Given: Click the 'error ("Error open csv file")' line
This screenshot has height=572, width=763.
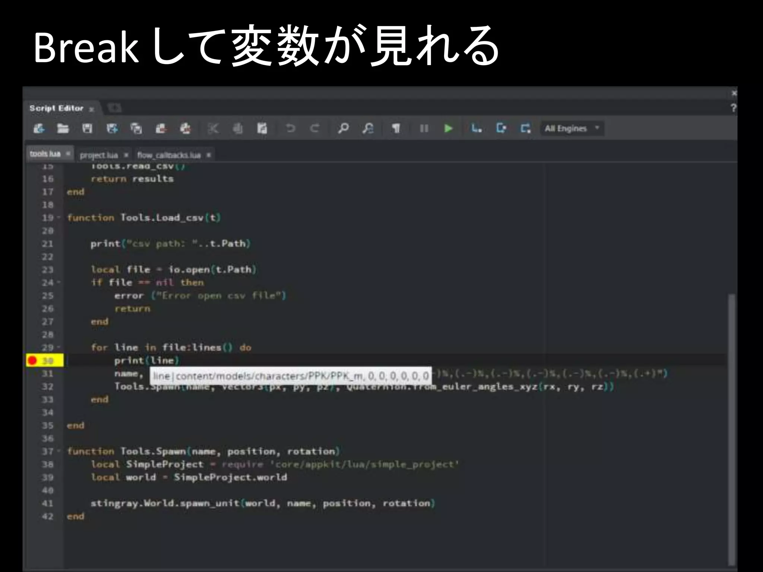Looking at the screenshot, I should (x=200, y=296).
